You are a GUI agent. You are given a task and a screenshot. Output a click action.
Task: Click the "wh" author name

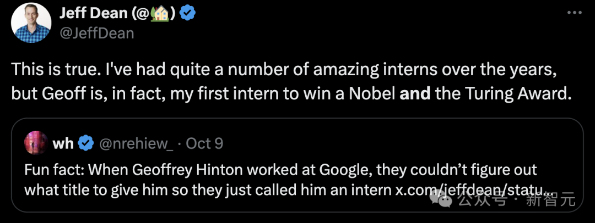[x=63, y=143]
